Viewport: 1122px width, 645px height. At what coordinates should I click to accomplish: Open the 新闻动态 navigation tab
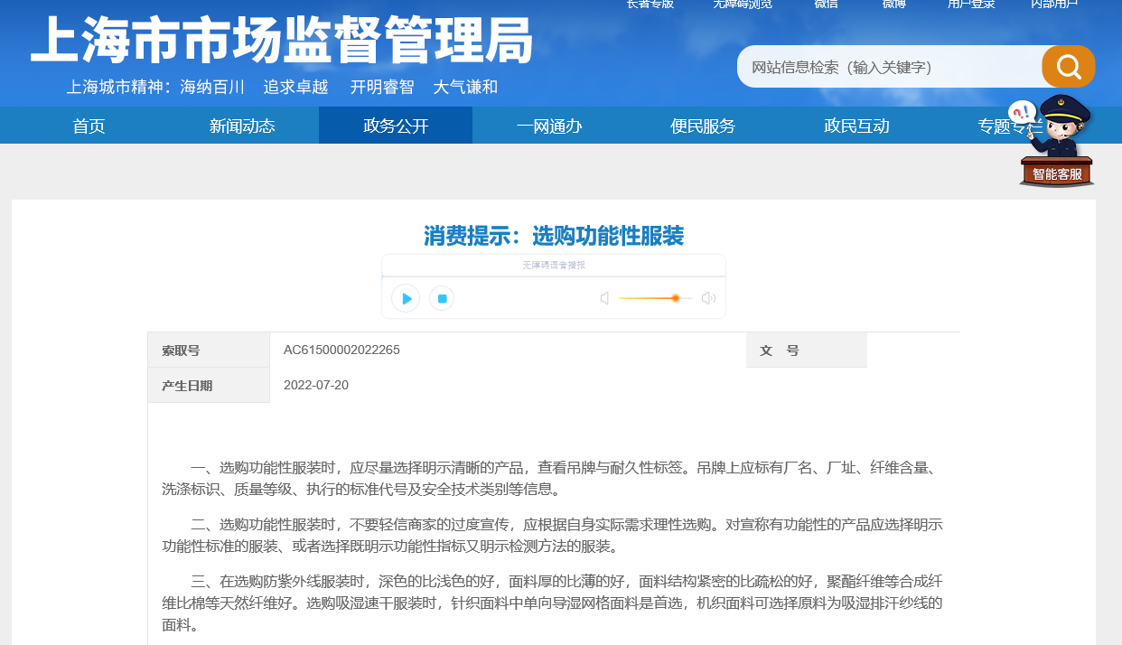(x=242, y=126)
